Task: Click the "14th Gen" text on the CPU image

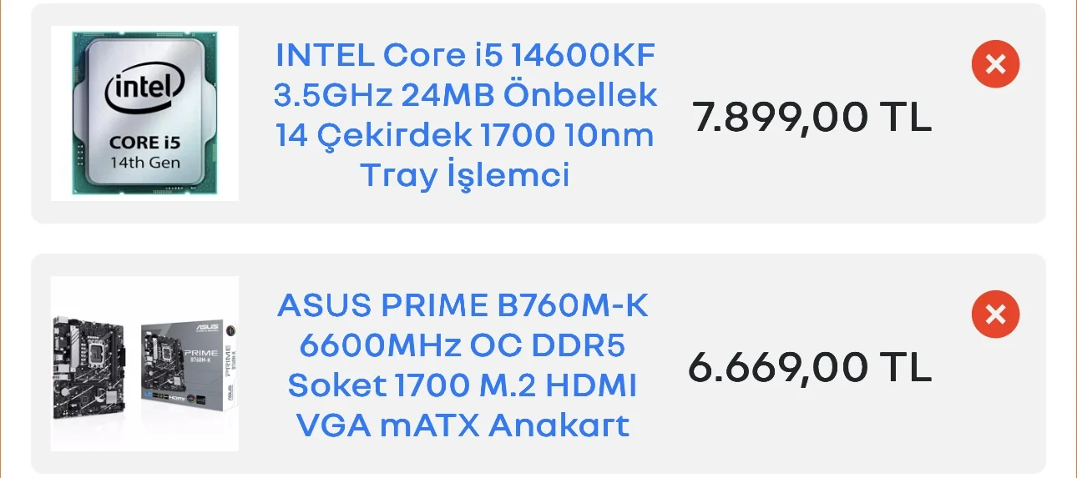Action: click(145, 163)
